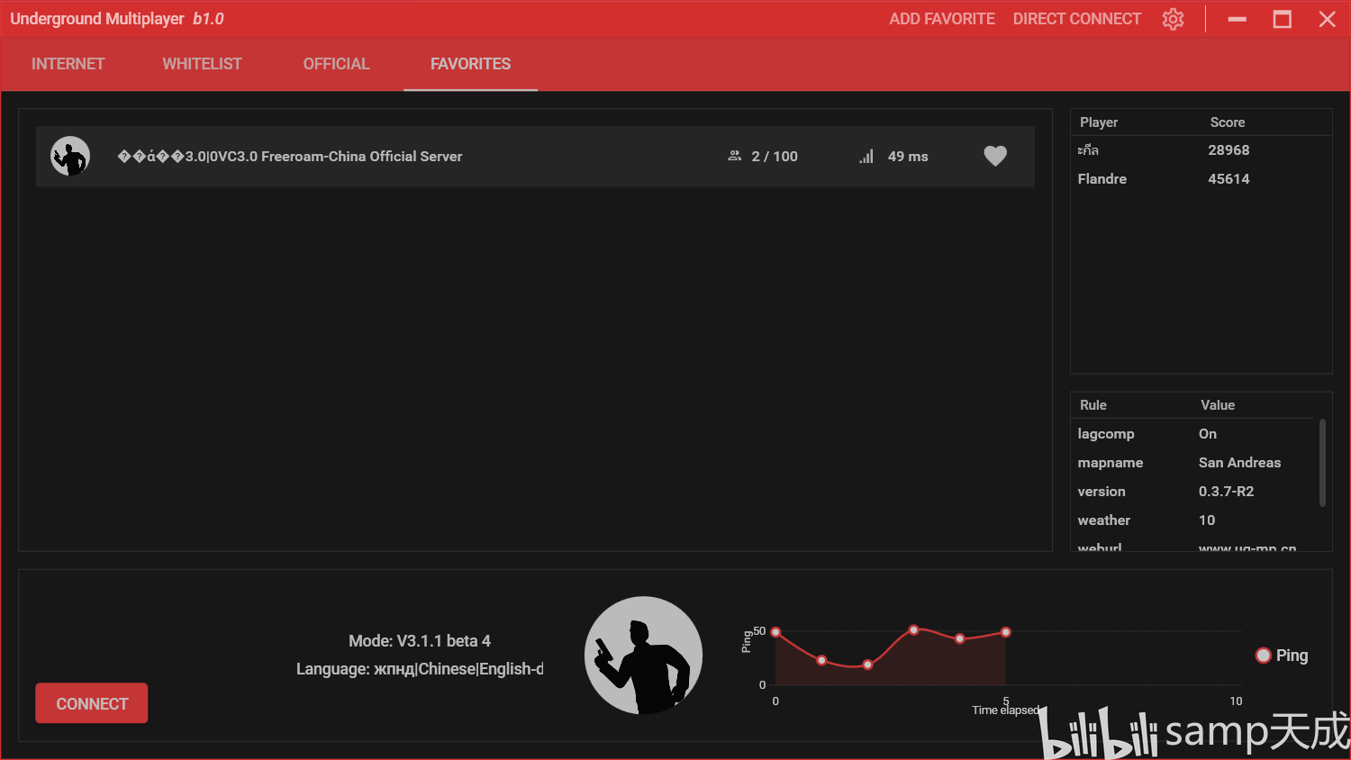Click the 49 ms ping value
Image resolution: width=1351 pixels, height=760 pixels.
(908, 157)
